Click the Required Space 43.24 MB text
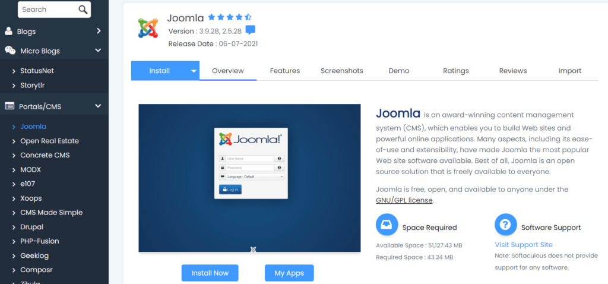Image resolution: width=608 pixels, height=284 pixels. [x=414, y=257]
